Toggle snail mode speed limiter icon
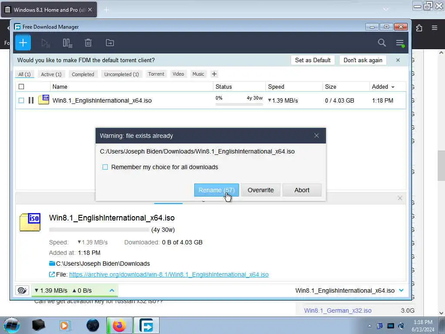The image size is (445, 334). [22, 290]
